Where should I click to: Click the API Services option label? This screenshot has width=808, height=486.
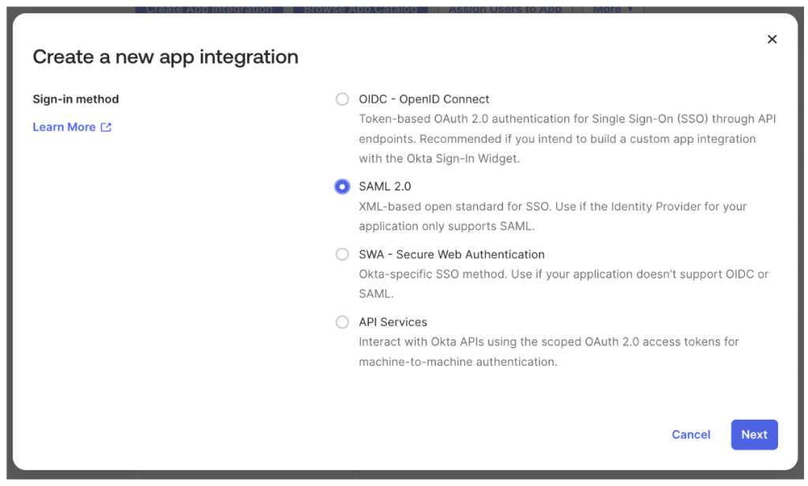[393, 322]
